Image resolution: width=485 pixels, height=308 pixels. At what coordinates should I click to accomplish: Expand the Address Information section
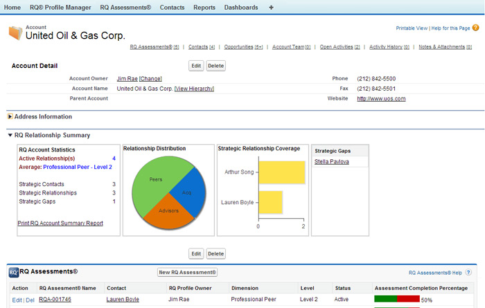pyautogui.click(x=10, y=116)
